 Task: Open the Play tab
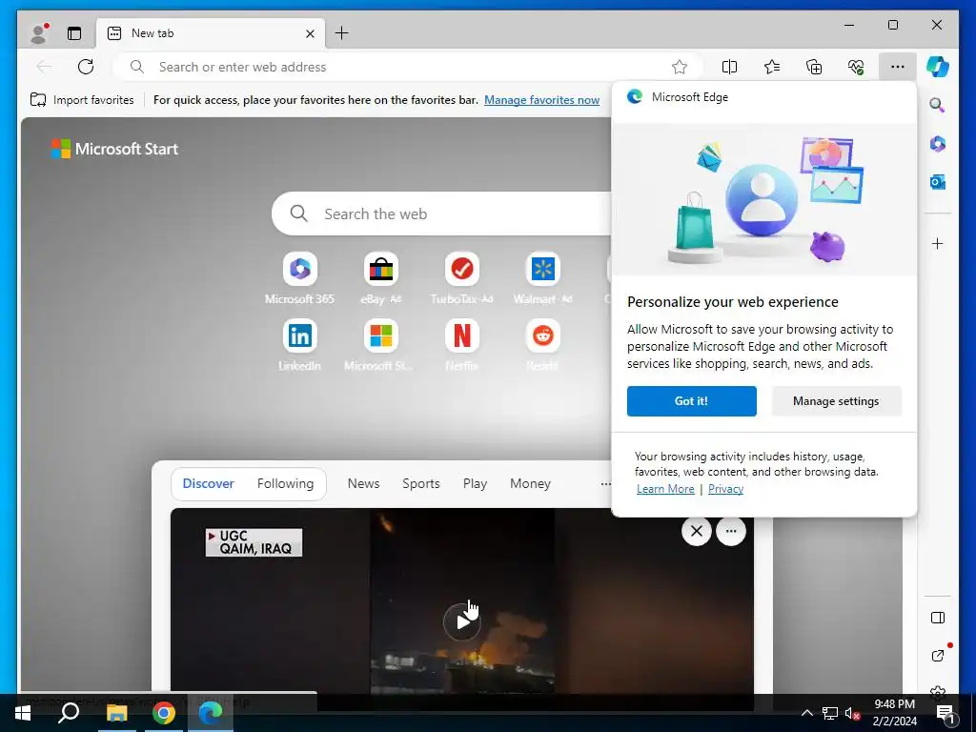[475, 483]
